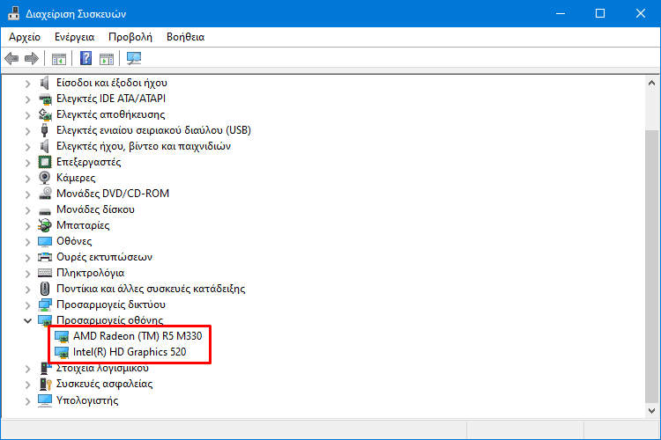Screen dimensions: 661x440
Task: Click the icon for Ελεγκτές IDE ATA/ATAPI
Action: (x=45, y=99)
